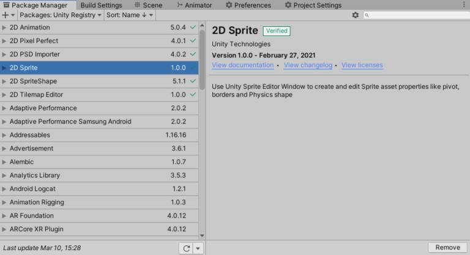Expand the 2D PSD Importer package row
The height and width of the screenshot is (255, 470).
pyautogui.click(x=4, y=54)
